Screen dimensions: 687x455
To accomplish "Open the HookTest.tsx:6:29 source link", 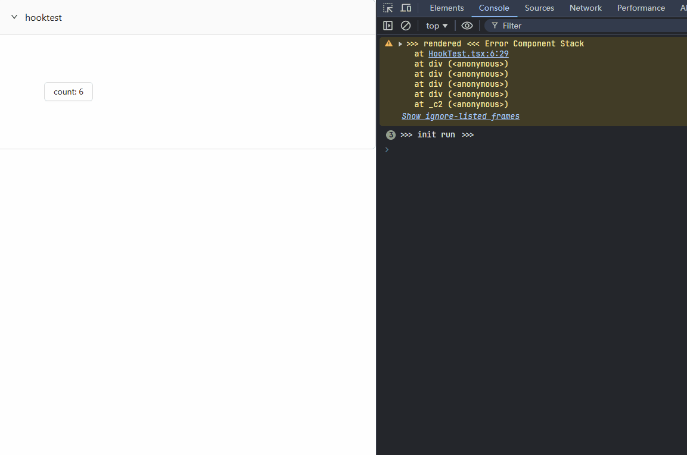I will pos(468,54).
